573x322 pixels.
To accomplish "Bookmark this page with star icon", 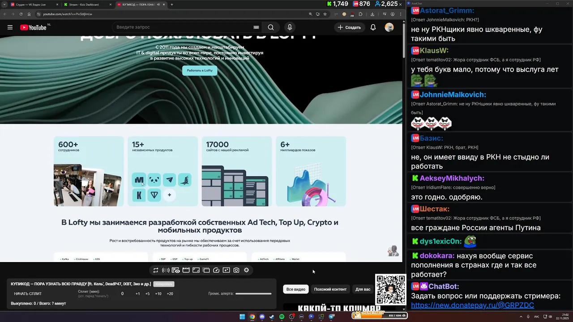I will pyautogui.click(x=325, y=14).
